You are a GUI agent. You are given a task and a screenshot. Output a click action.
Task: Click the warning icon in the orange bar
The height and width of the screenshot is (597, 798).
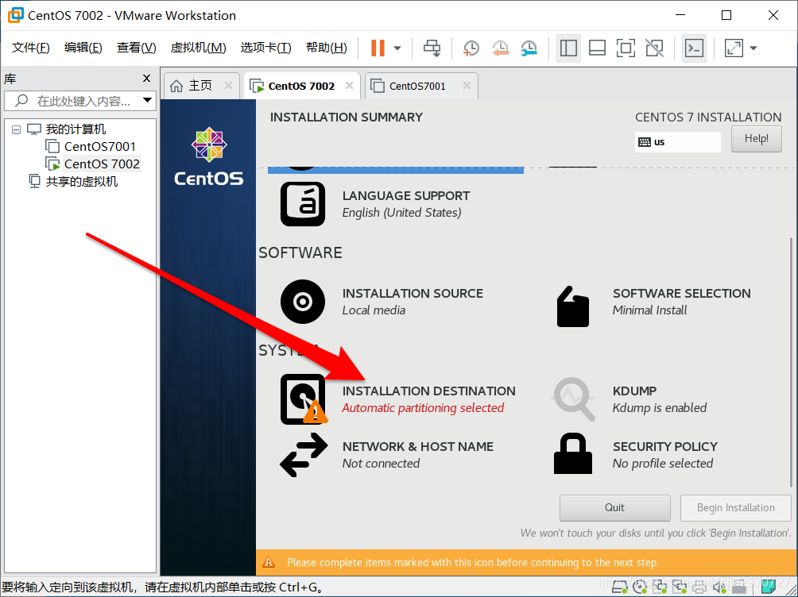(x=268, y=562)
